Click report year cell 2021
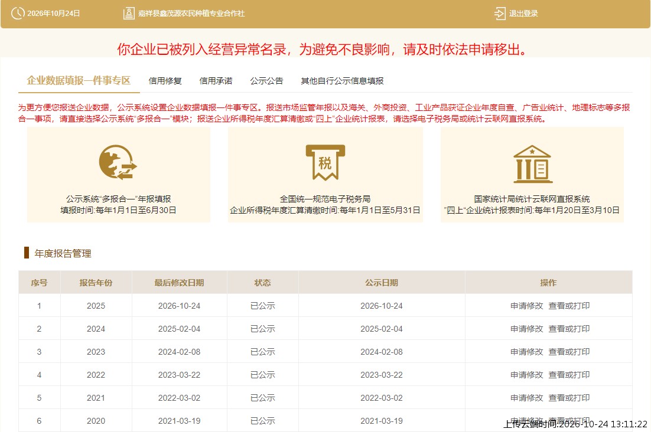 (x=96, y=398)
